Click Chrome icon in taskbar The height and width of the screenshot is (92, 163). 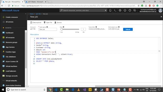pos(50,90)
